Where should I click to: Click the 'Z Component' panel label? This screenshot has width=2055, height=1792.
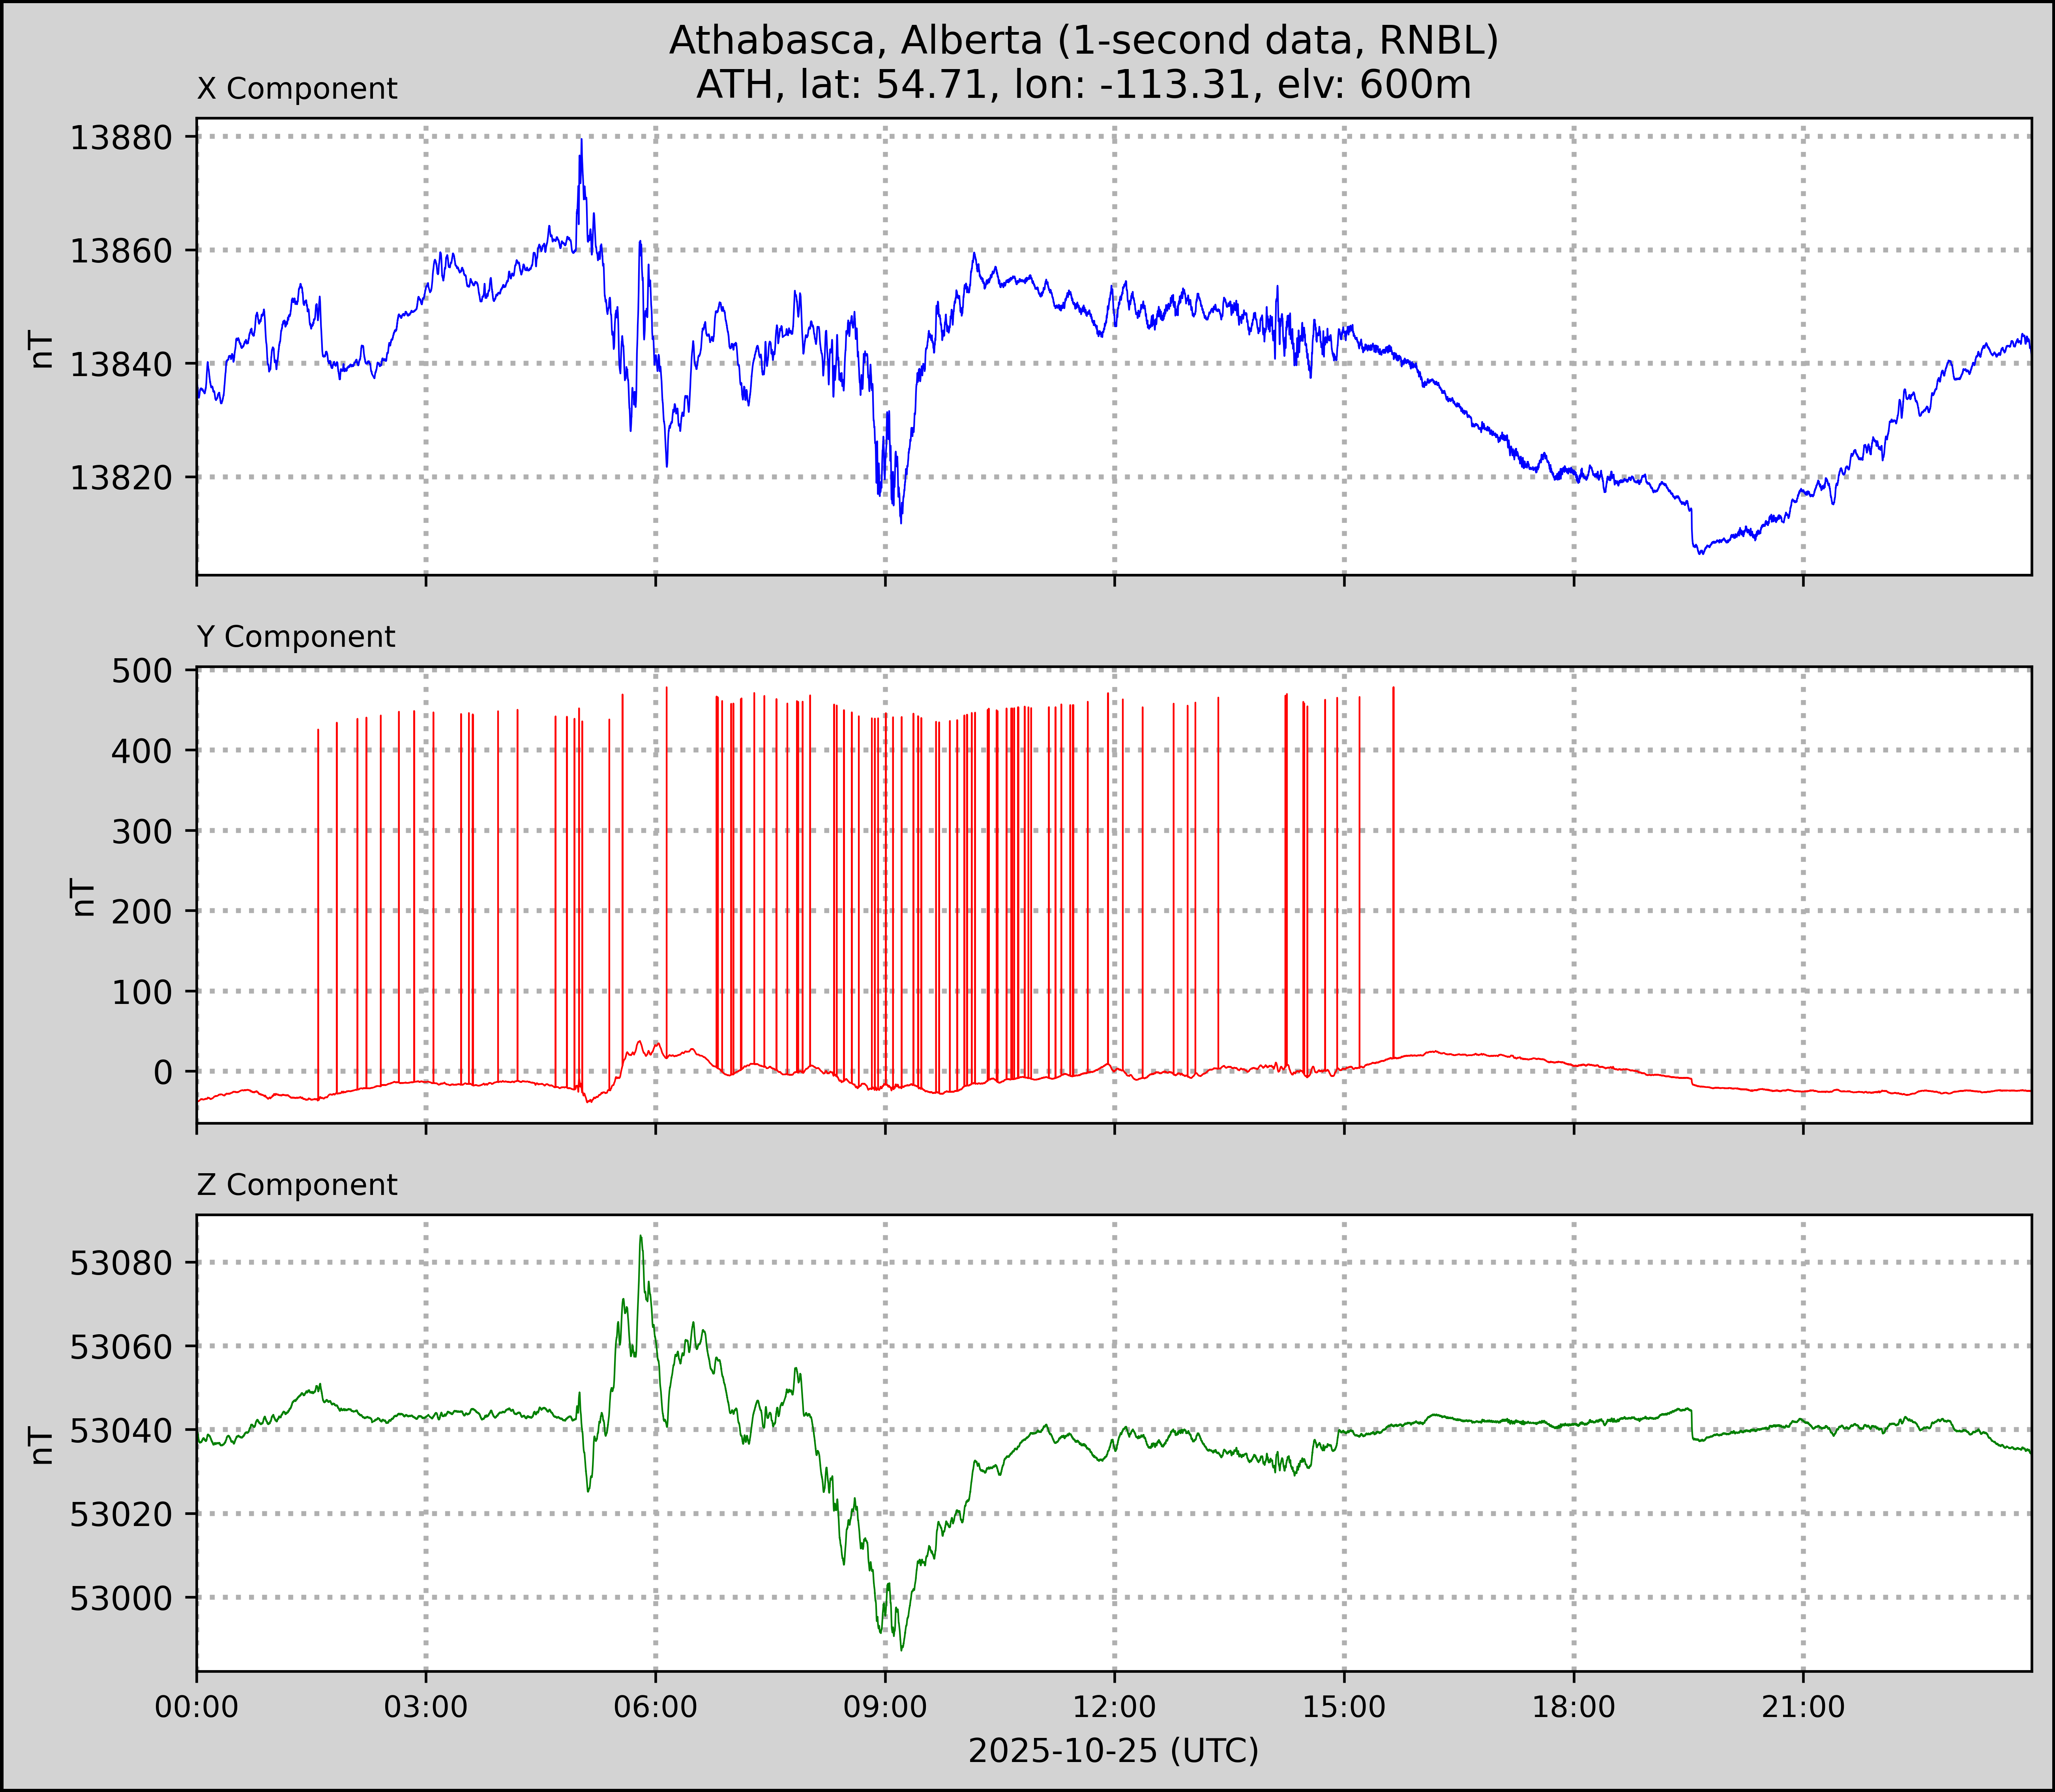[297, 1185]
